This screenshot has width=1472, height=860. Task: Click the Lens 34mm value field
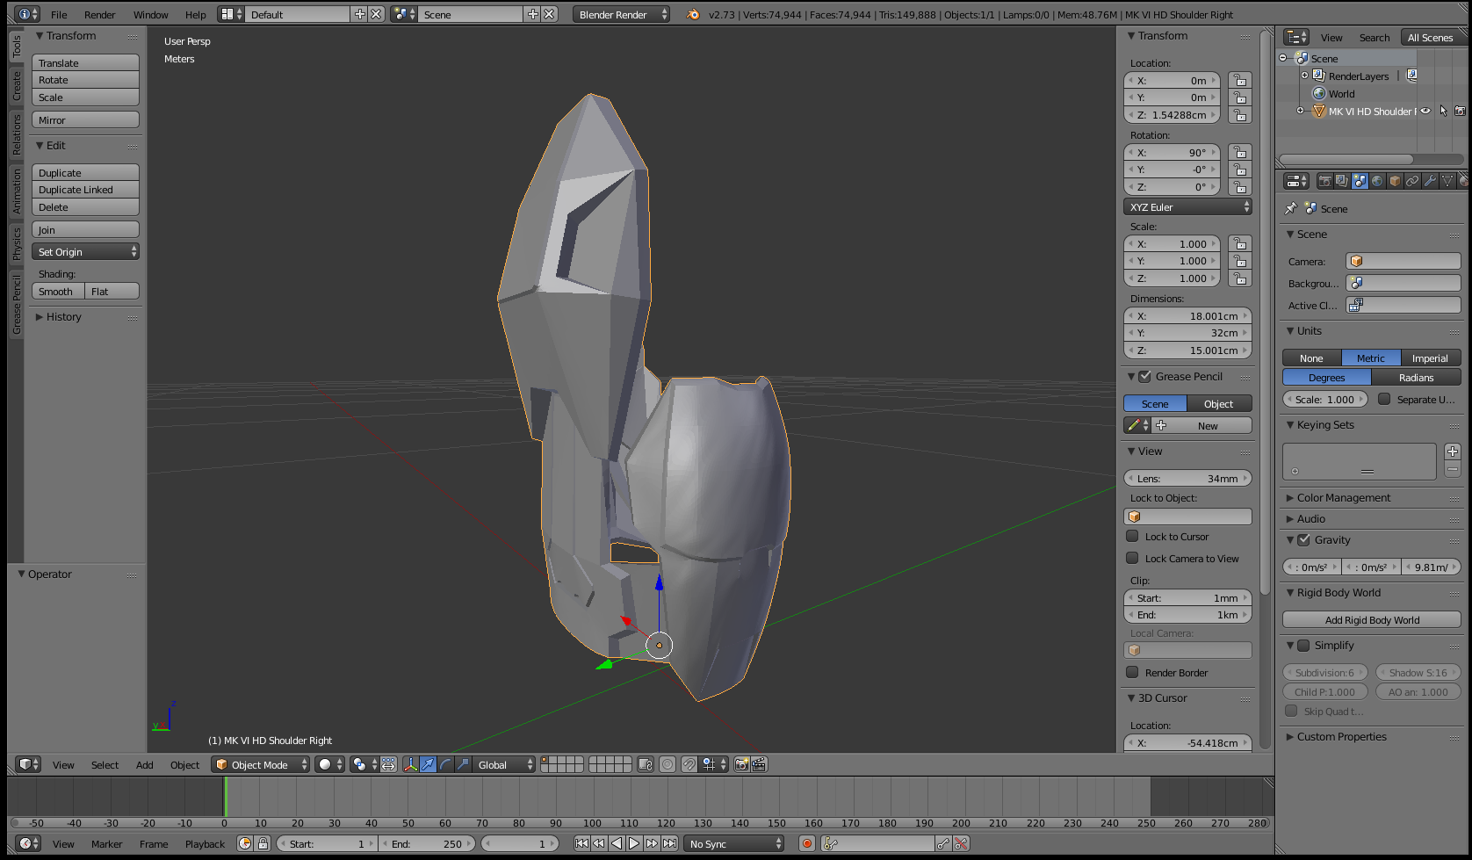click(1187, 479)
